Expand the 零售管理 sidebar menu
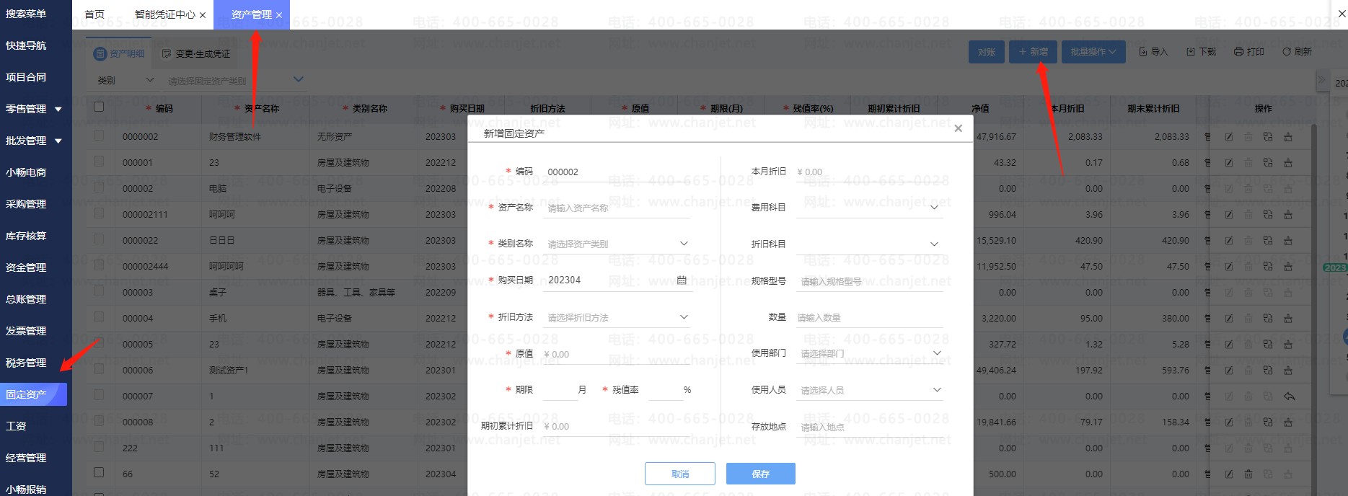Image resolution: width=1348 pixels, height=496 pixels. tap(34, 109)
